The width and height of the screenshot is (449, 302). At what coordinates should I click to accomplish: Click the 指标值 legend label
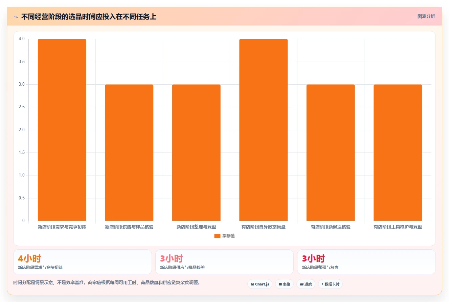click(228, 236)
